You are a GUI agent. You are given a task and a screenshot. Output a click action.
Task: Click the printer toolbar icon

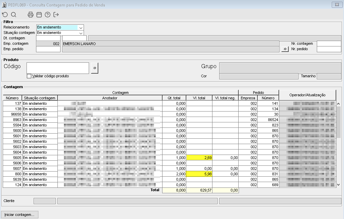(31, 15)
